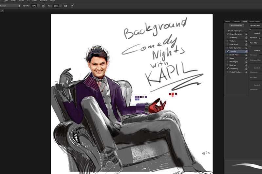Image resolution: width=262 pixels, height=174 pixels.
Task: Click the lock icon for Color Dynamics
Action: coord(246,48)
